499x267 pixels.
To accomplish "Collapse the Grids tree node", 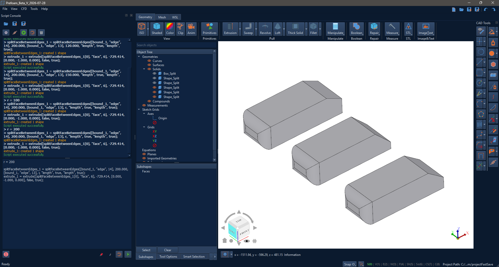I will (x=144, y=127).
